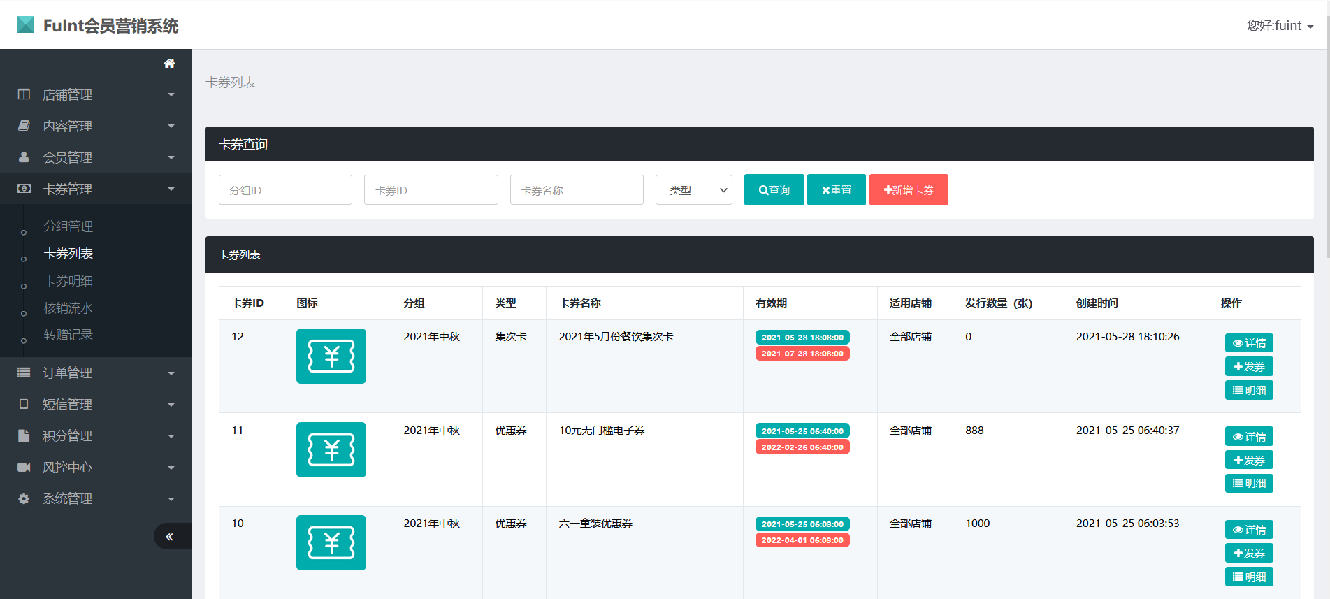Click the 会员管理 user icon
The image size is (1330, 599).
pyautogui.click(x=24, y=157)
